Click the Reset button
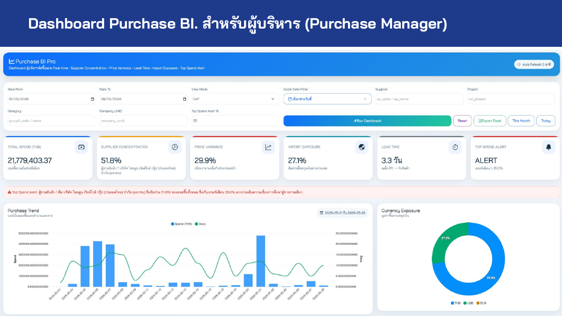This screenshot has width=562, height=316. [x=462, y=121]
